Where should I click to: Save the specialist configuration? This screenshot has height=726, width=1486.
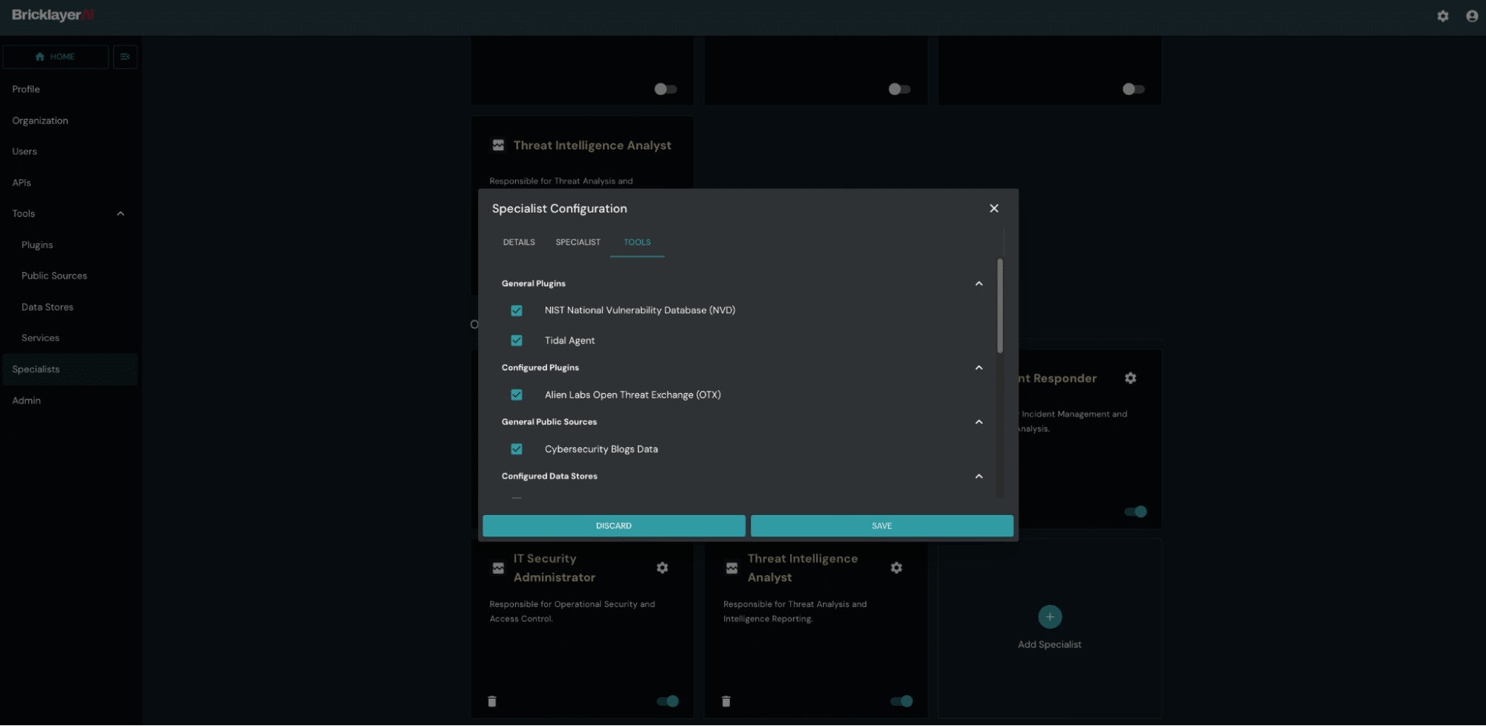(881, 525)
